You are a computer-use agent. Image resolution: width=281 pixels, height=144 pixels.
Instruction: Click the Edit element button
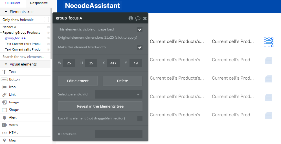[78, 81]
